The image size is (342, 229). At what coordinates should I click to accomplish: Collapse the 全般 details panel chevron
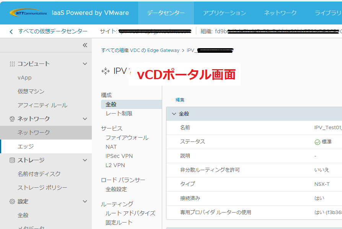pos(174,114)
